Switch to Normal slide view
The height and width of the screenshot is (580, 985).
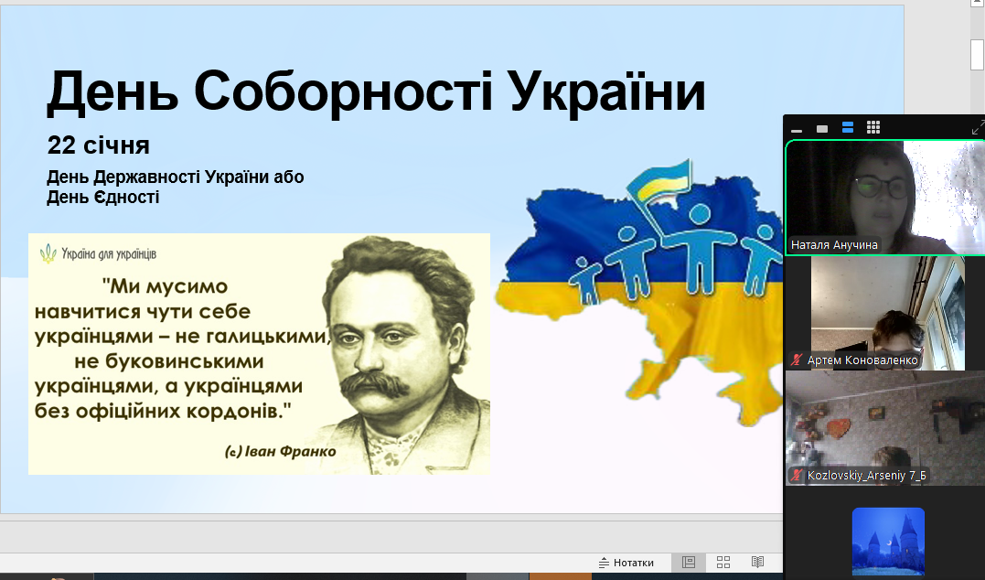pyautogui.click(x=689, y=563)
